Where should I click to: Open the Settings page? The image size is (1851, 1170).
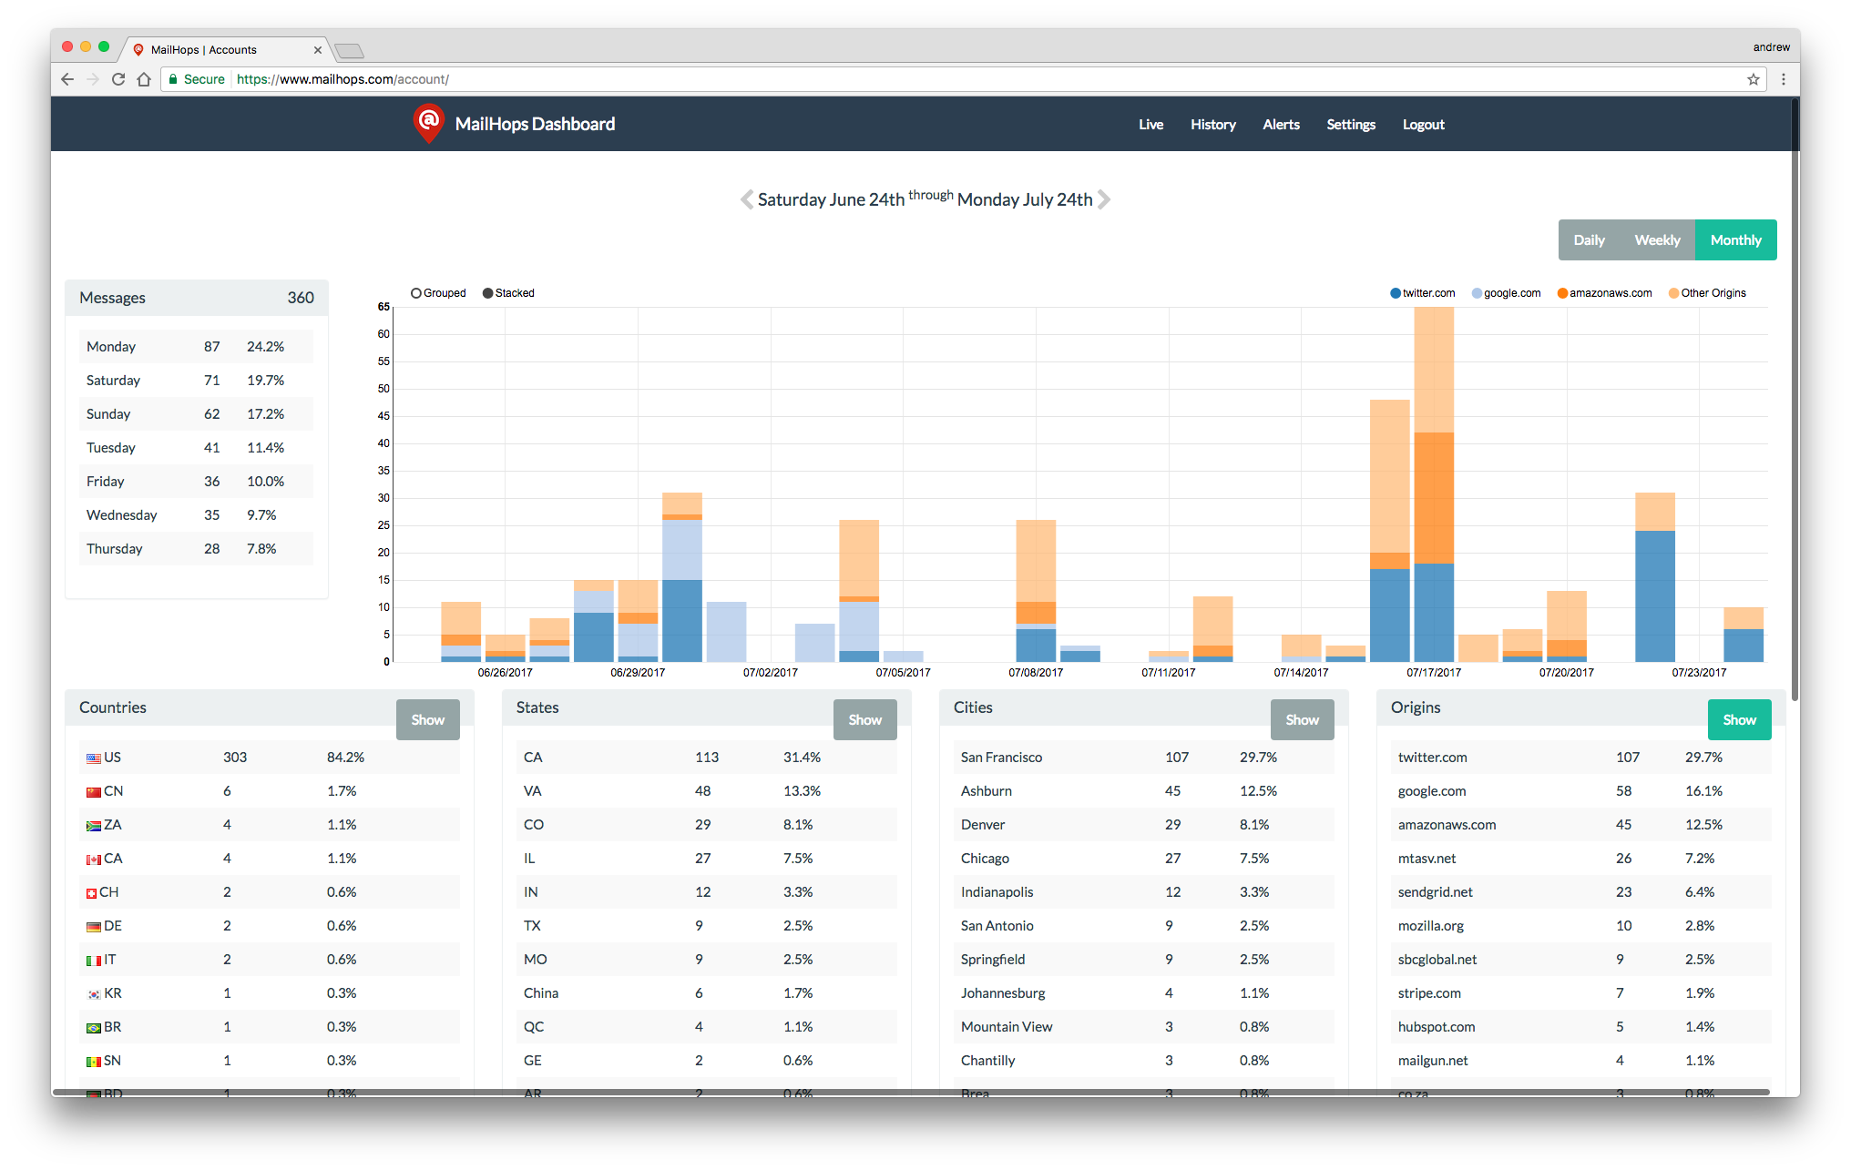pyautogui.click(x=1351, y=125)
